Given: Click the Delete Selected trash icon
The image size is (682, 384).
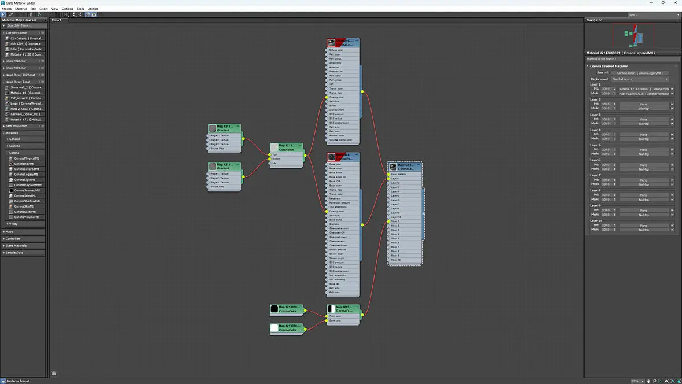Looking at the screenshot, I should click(x=31, y=14).
